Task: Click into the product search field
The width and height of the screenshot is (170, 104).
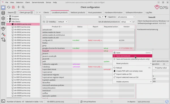Action: (x=72, y=17)
